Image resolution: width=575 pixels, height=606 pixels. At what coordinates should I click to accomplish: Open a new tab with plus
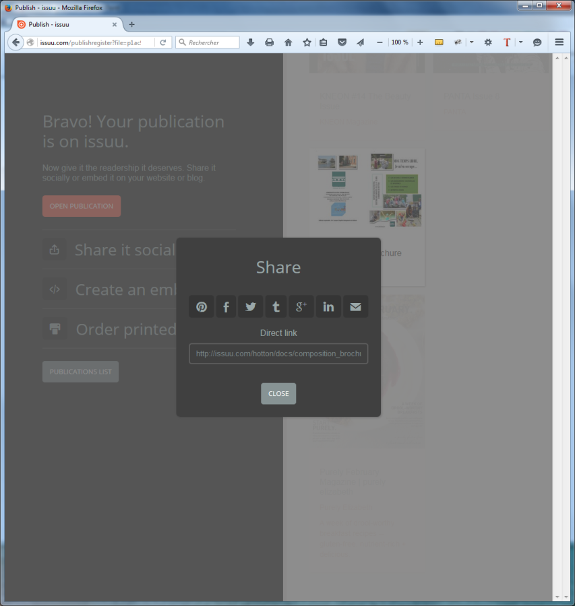point(131,24)
